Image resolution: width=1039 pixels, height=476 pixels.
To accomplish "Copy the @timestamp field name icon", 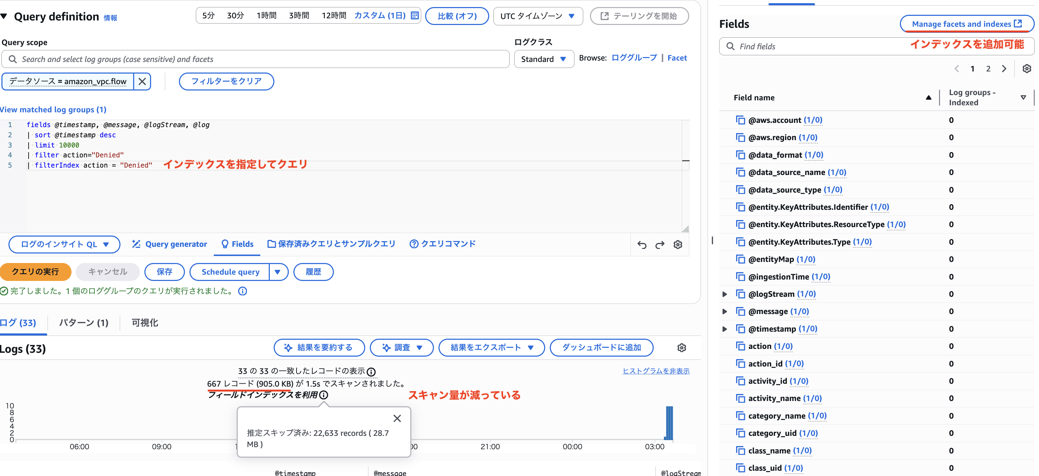I will pyautogui.click(x=741, y=328).
